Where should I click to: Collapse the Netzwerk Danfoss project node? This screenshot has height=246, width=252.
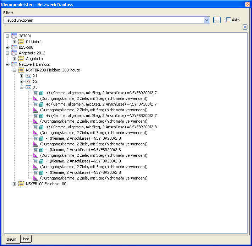click(7, 64)
